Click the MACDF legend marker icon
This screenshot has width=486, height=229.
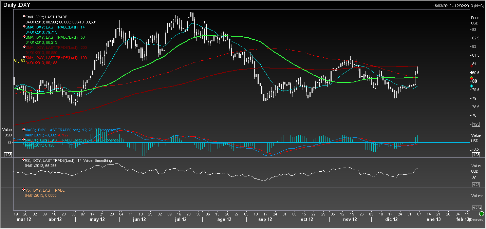tap(23, 139)
